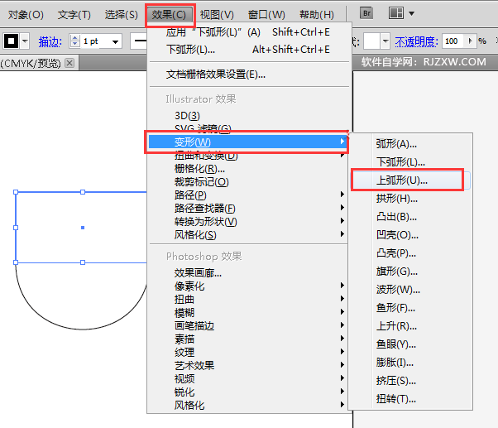The width and height of the screenshot is (498, 428).
Task: Choose 挤压(S)... warp option
Action: pos(410,381)
